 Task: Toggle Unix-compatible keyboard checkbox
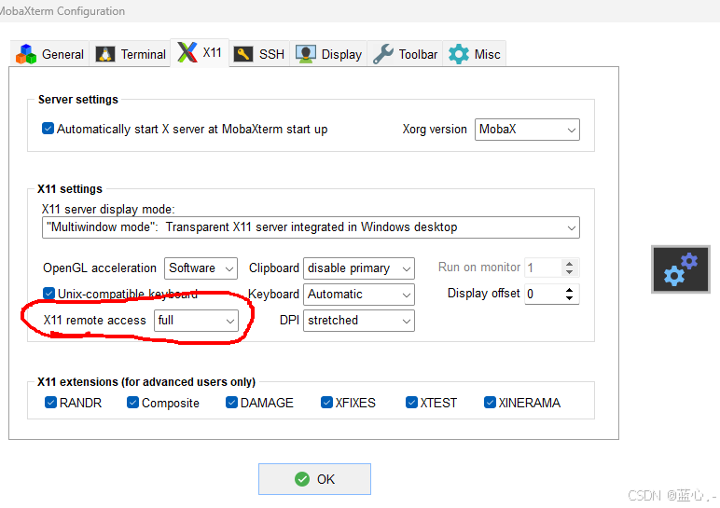tap(48, 294)
